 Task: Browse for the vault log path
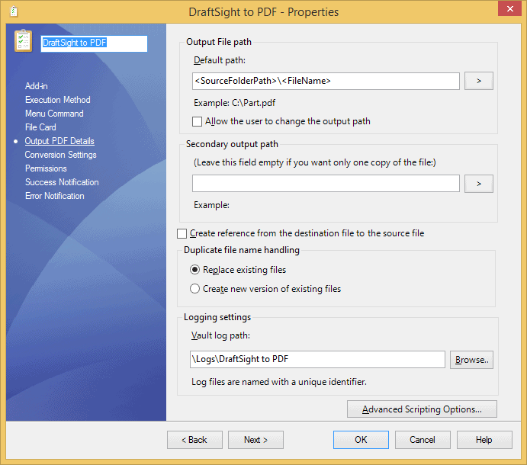[x=471, y=360]
